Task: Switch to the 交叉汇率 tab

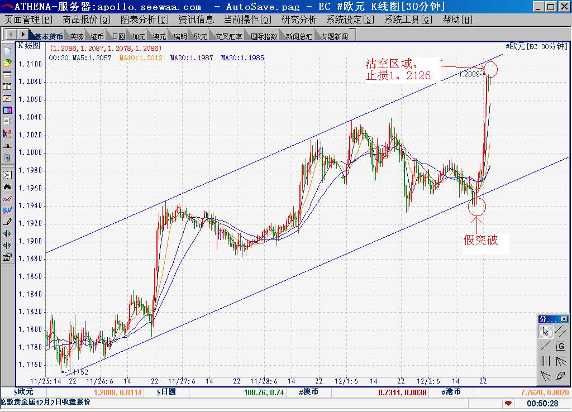Action: (228, 36)
